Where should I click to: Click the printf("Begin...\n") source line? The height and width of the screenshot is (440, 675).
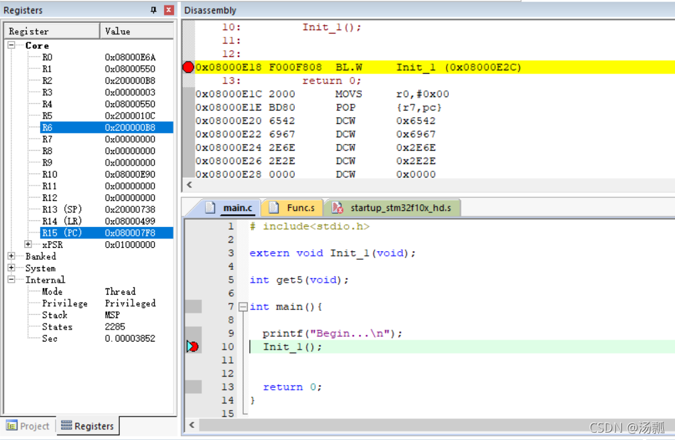pos(332,334)
